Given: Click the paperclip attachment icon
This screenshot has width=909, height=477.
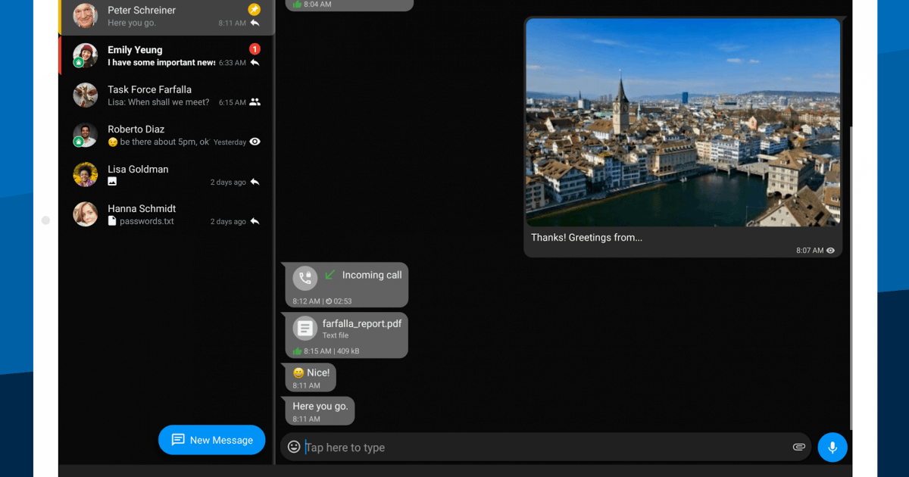Looking at the screenshot, I should click(x=798, y=447).
